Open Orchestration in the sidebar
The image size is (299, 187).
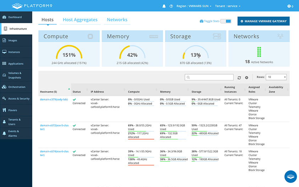(x=17, y=87)
